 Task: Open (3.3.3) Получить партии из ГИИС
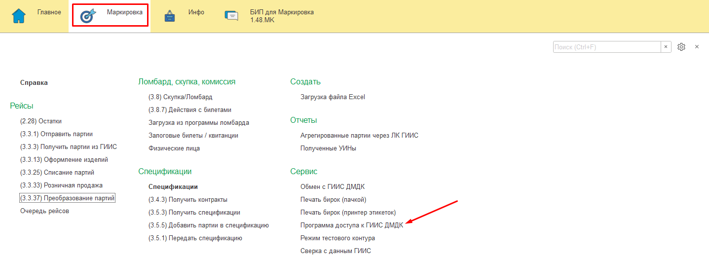pos(69,147)
